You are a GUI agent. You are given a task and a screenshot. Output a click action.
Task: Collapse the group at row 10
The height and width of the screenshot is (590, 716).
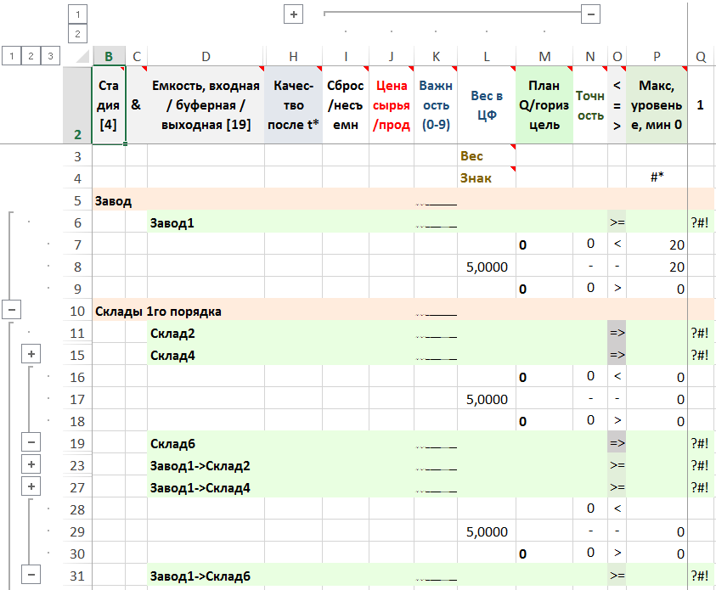pos(11,311)
